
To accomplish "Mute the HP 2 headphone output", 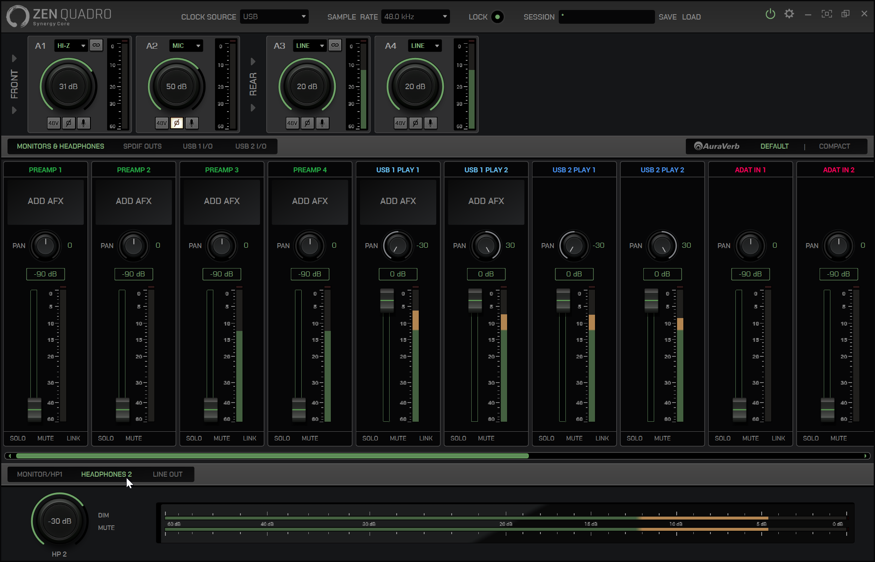I will point(106,528).
